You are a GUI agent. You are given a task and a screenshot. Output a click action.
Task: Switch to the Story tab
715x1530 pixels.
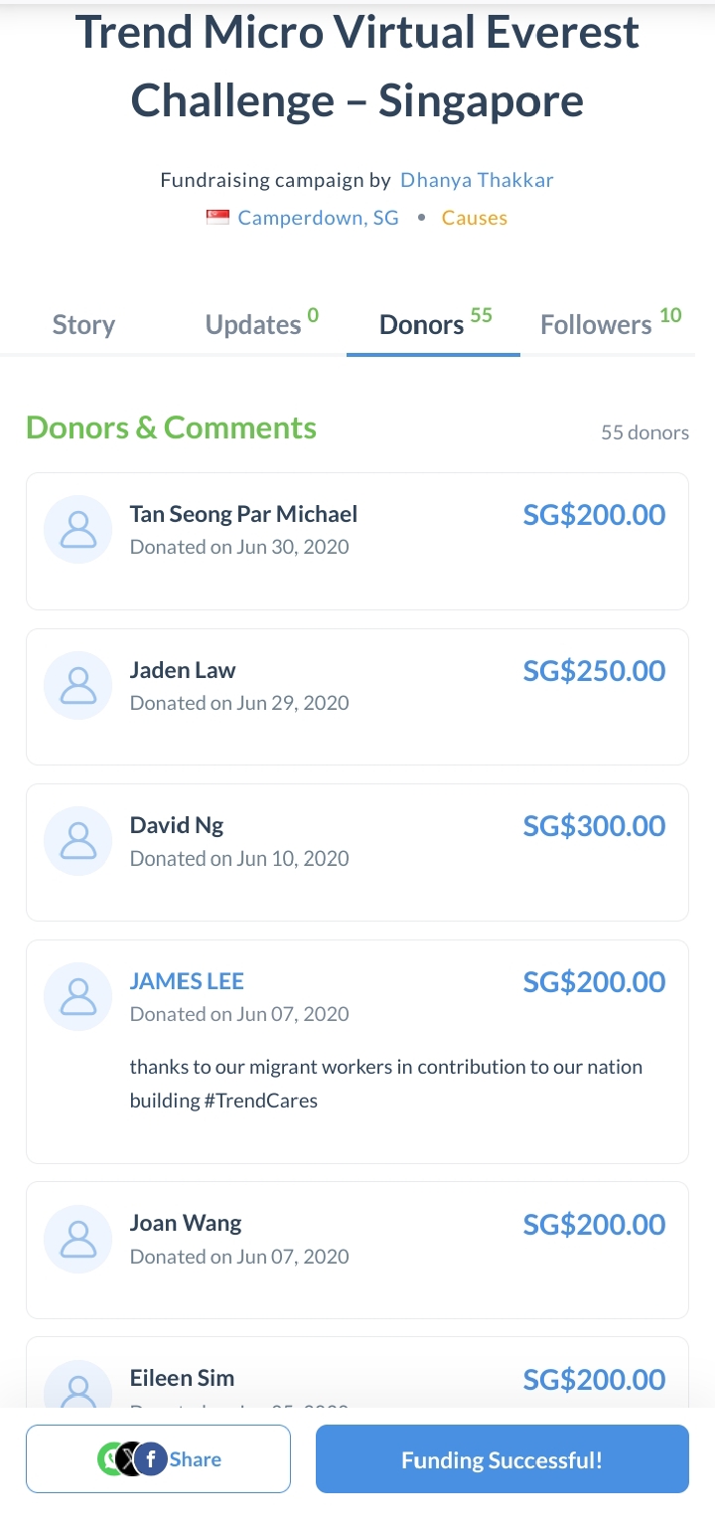[83, 325]
